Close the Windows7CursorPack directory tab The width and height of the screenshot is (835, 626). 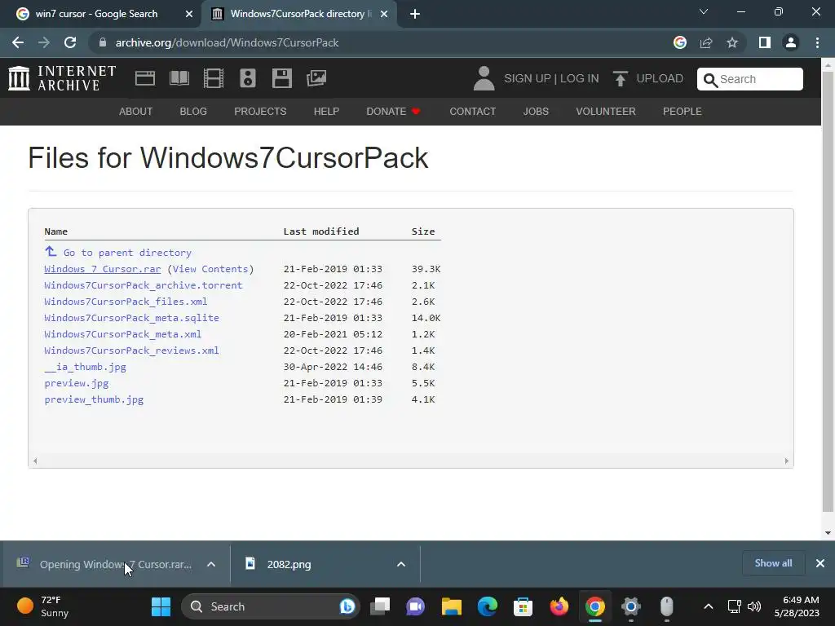[384, 14]
